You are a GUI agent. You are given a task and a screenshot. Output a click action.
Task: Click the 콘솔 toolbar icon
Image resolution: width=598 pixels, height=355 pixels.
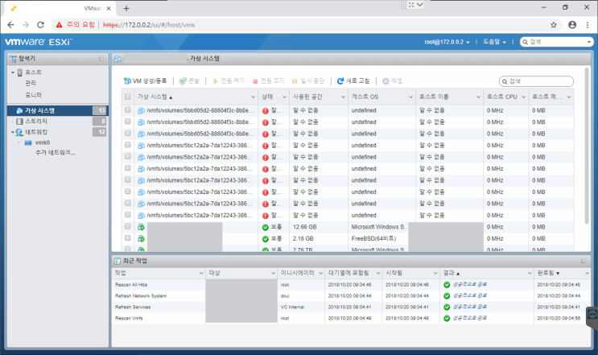tap(183, 80)
